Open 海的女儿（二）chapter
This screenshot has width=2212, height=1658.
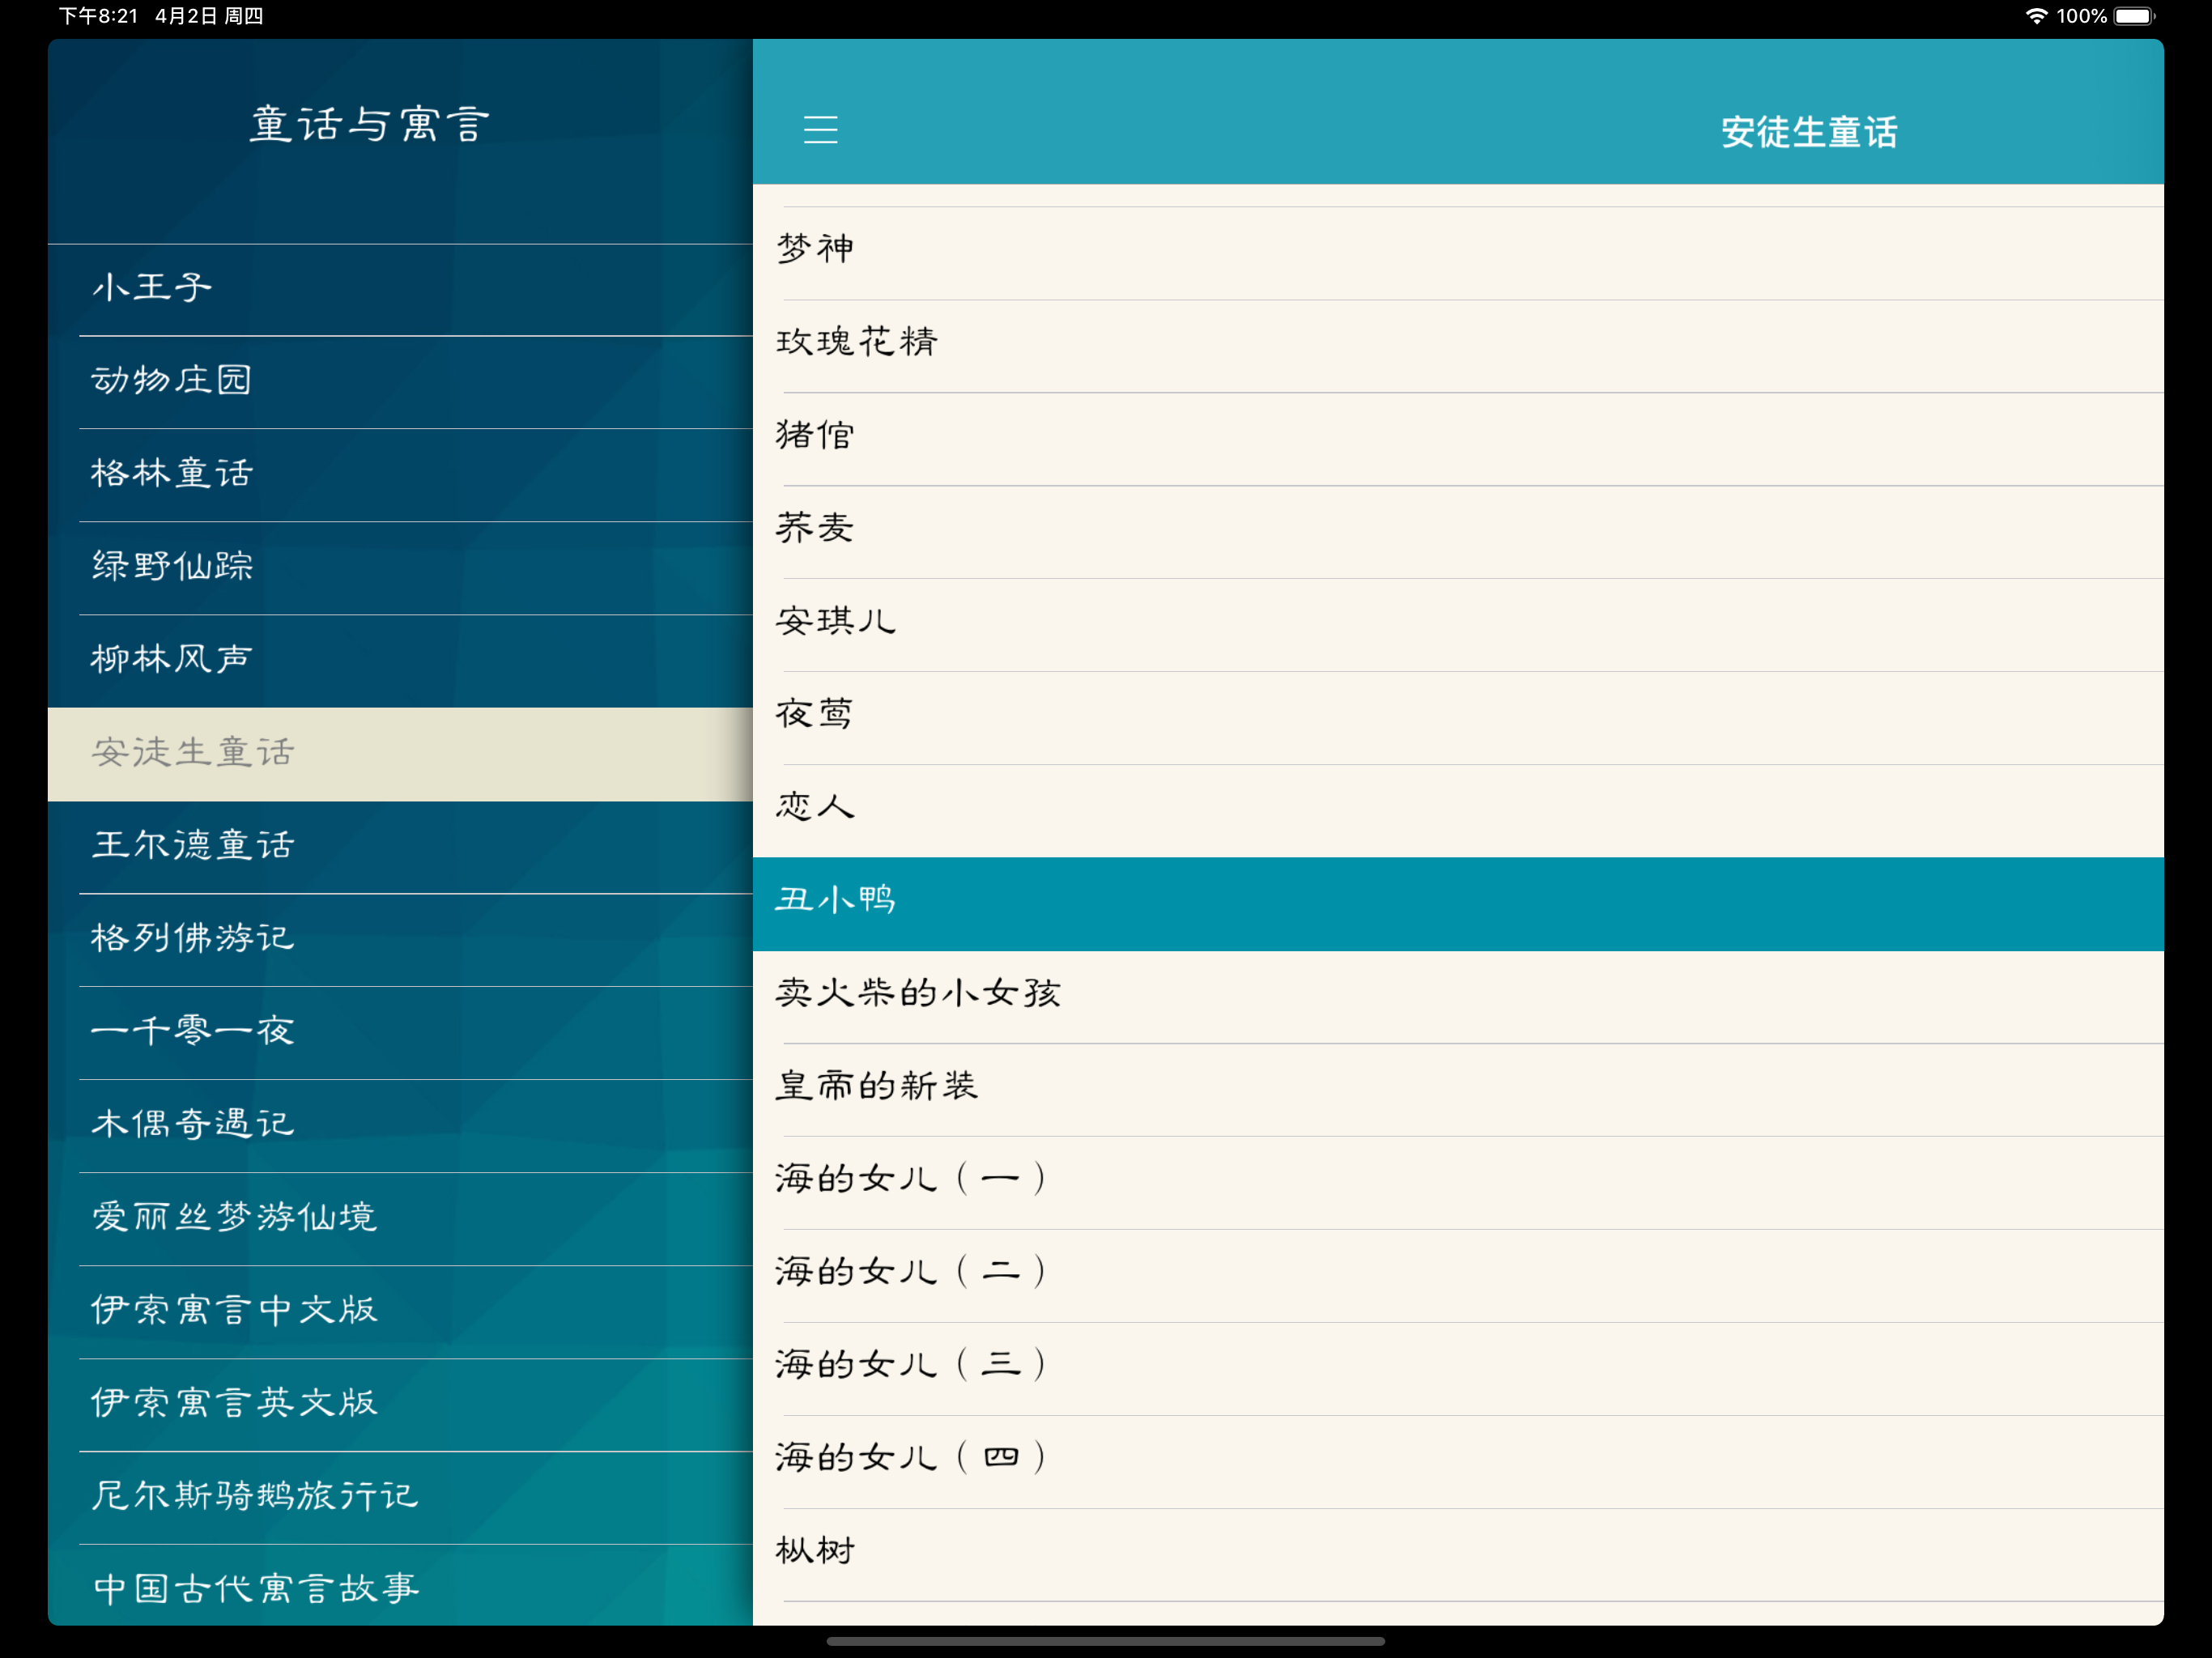[x=1458, y=1276]
